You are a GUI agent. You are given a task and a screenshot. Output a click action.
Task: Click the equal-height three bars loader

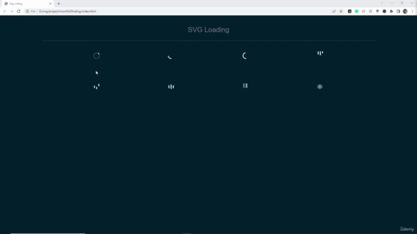(245, 85)
